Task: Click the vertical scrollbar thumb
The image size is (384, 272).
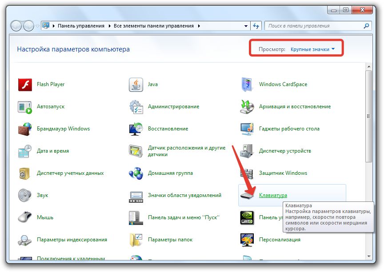Action: tap(369, 116)
